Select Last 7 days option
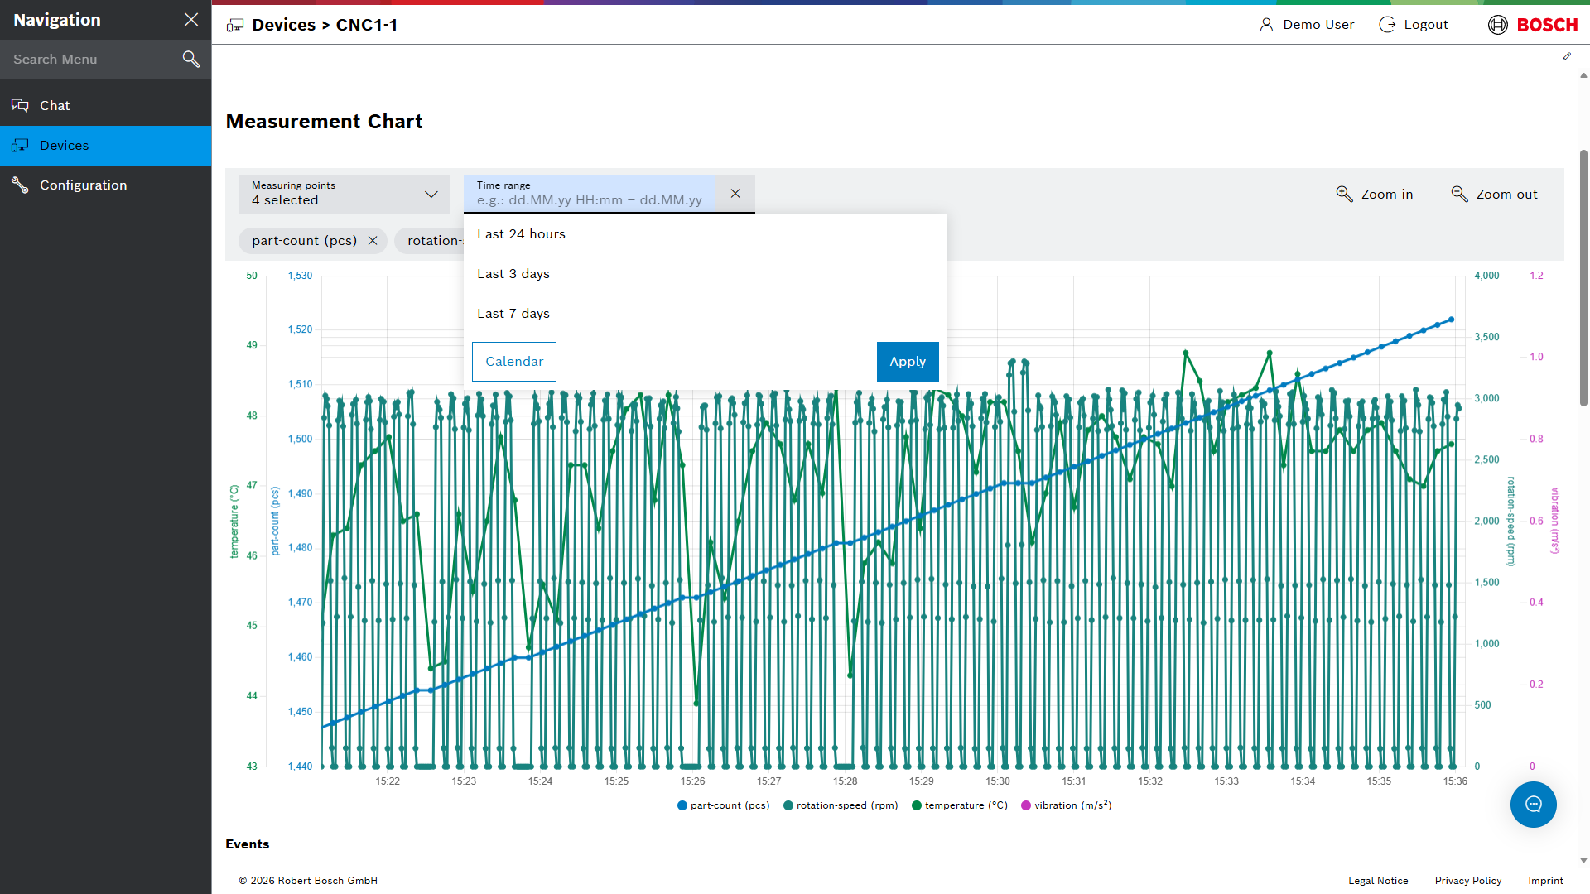This screenshot has height=894, width=1590. pyautogui.click(x=706, y=314)
